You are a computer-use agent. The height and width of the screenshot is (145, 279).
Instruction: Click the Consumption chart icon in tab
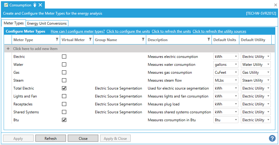coord(6,5)
